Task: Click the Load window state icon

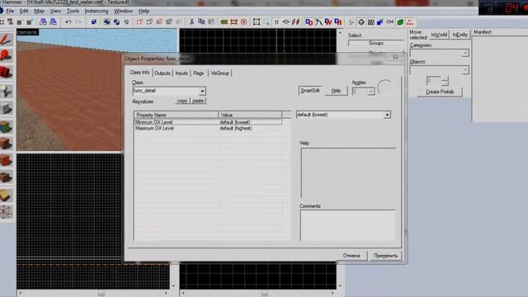Action: click(x=43, y=22)
